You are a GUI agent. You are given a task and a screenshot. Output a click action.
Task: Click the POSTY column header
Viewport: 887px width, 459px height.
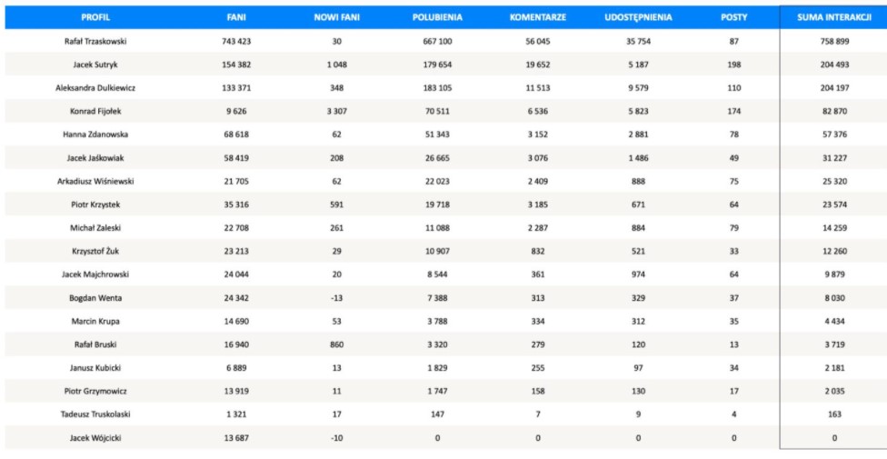pyautogui.click(x=734, y=17)
